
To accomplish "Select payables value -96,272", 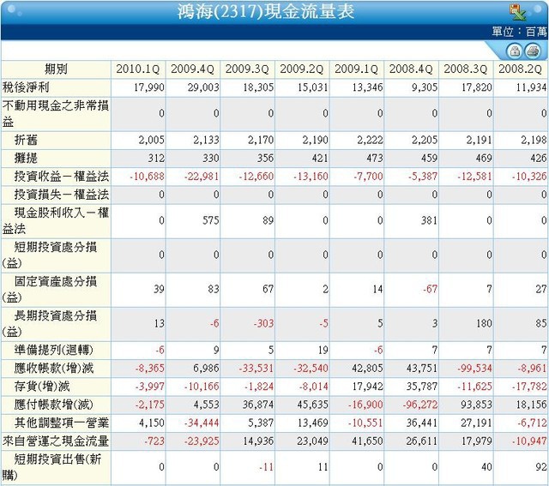I will tap(420, 405).
